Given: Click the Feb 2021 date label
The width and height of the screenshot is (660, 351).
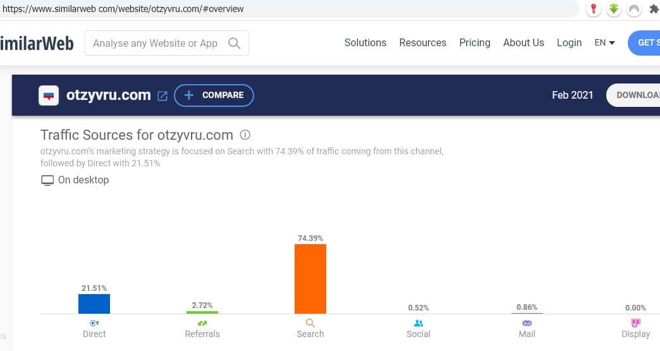Looking at the screenshot, I should (573, 95).
